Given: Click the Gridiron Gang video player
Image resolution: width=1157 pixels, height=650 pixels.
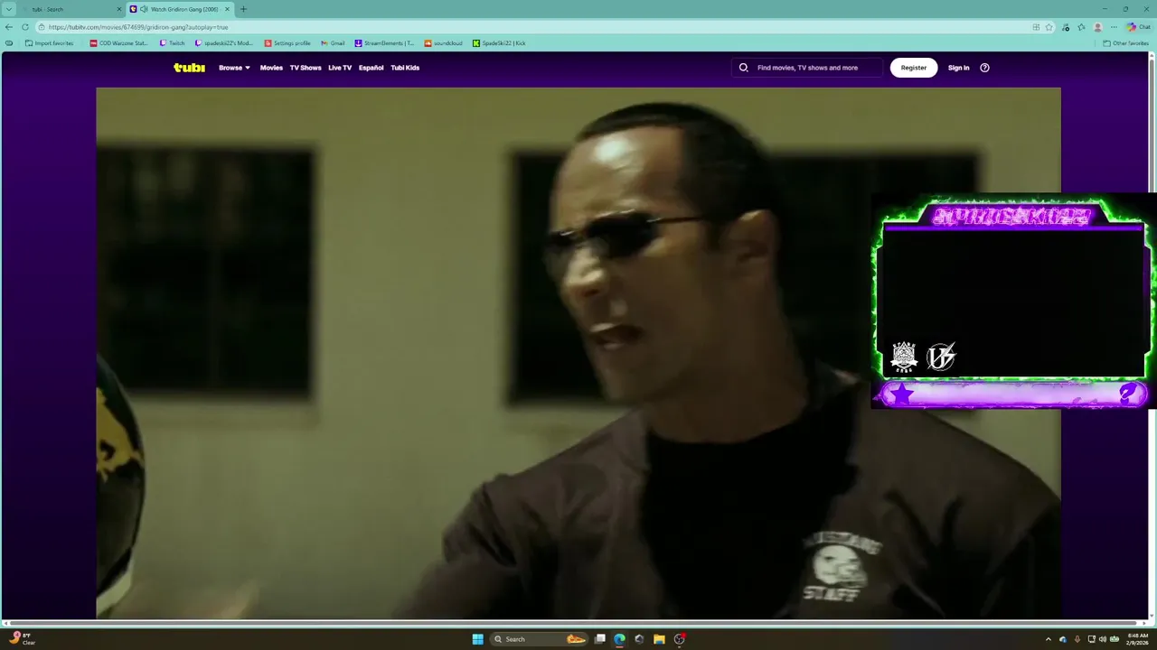Looking at the screenshot, I should pos(578,353).
